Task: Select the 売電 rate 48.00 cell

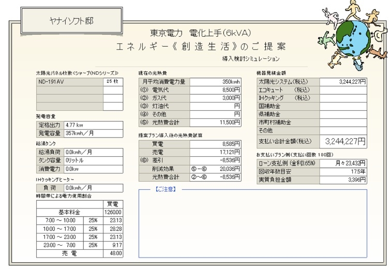Action: coord(113,253)
